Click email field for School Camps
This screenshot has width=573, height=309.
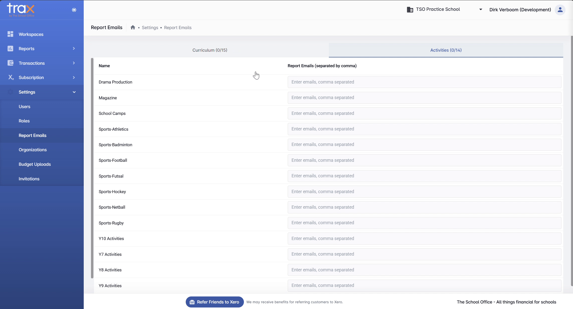point(424,113)
